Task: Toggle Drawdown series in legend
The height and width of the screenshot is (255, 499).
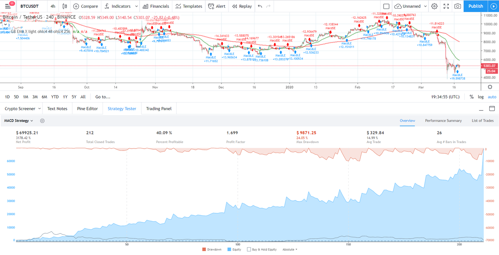Action: [x=212, y=250]
